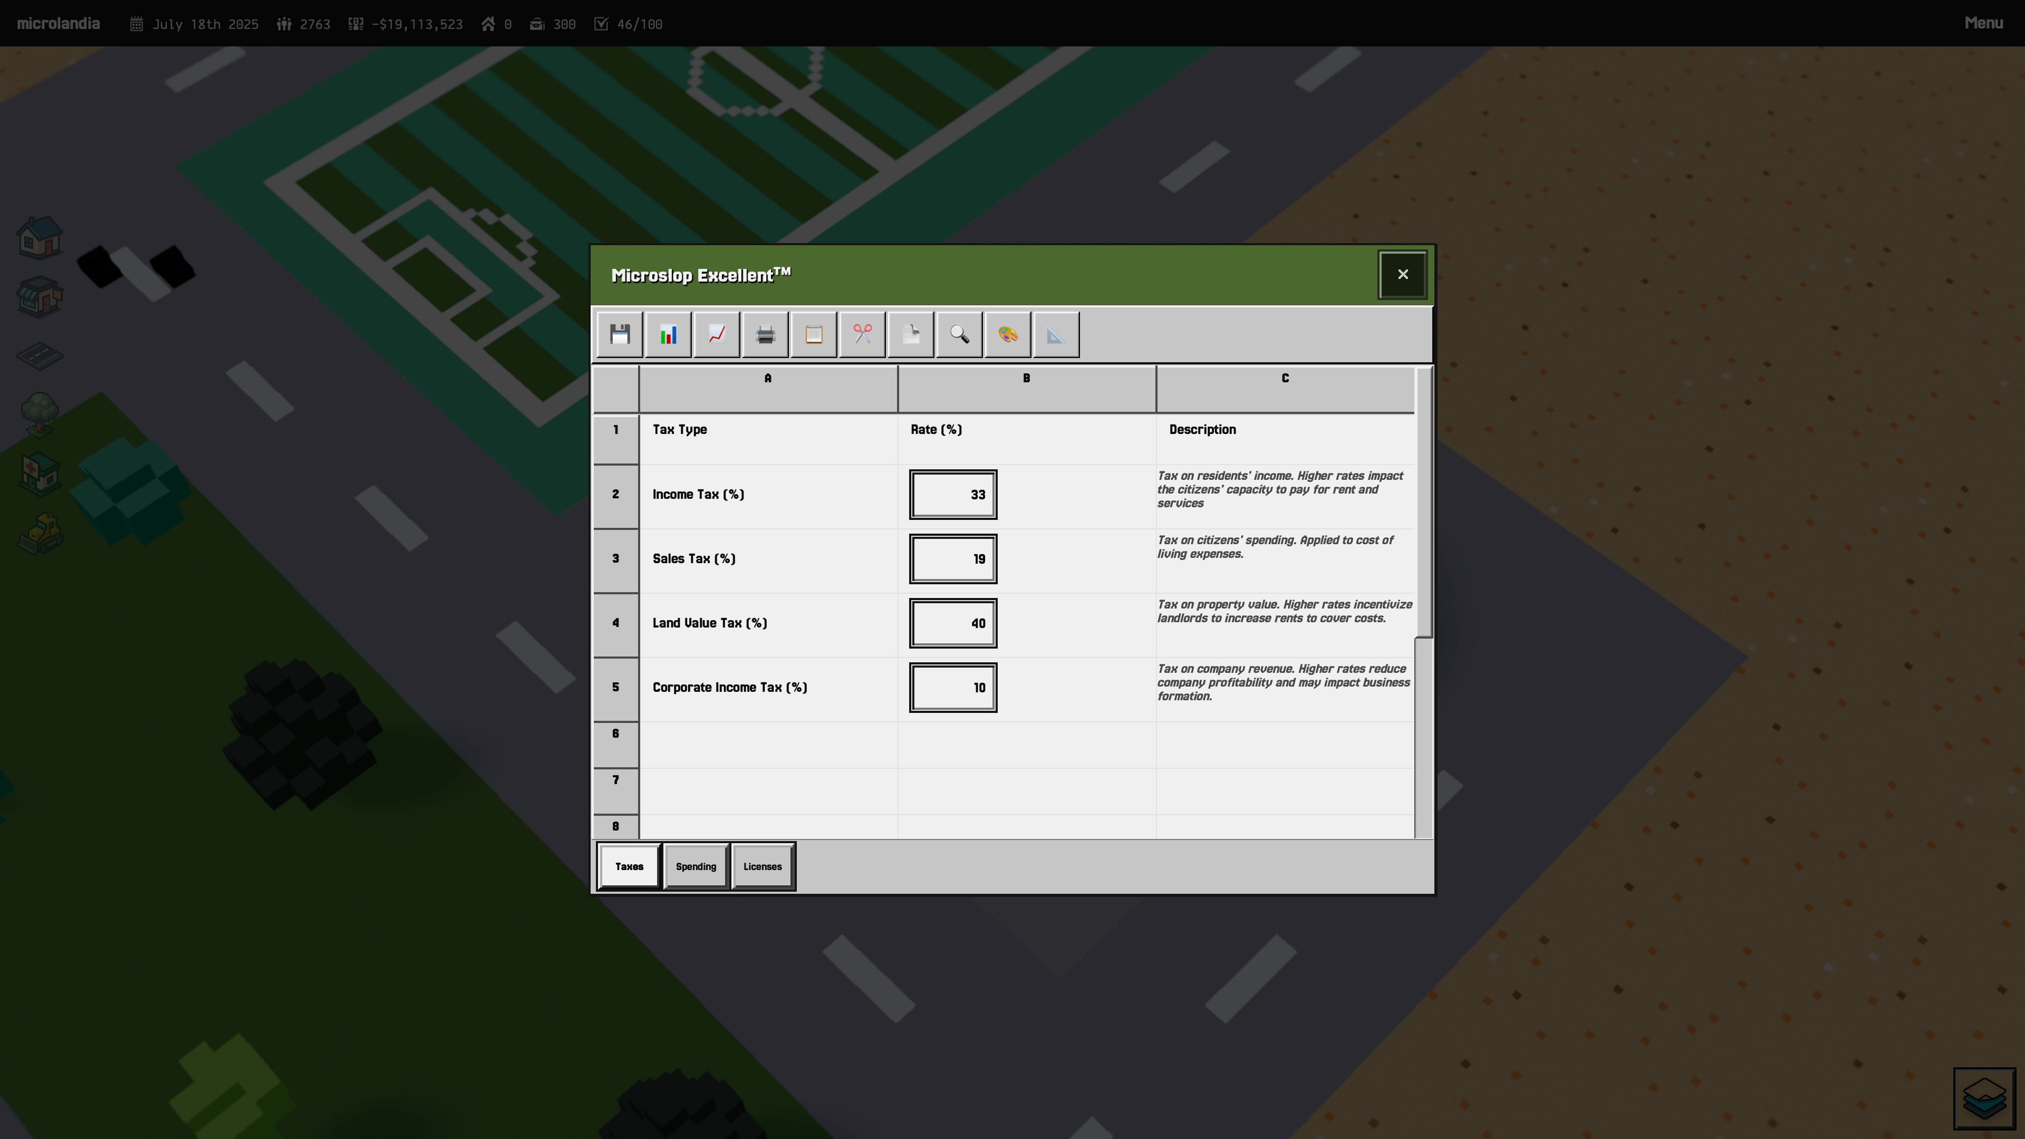Open the bar chart tool
Viewport: 2025px width, 1139px height.
point(668,335)
